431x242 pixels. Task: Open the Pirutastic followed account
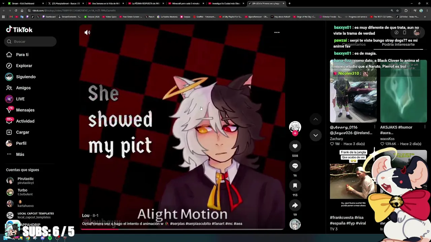tap(26, 181)
